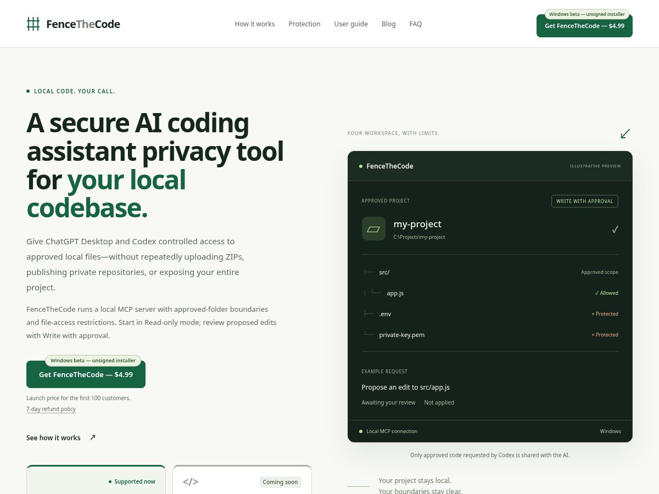The height and width of the screenshot is (494, 659).
Task: Click the Only approved code requested caption
Action: pos(490,455)
